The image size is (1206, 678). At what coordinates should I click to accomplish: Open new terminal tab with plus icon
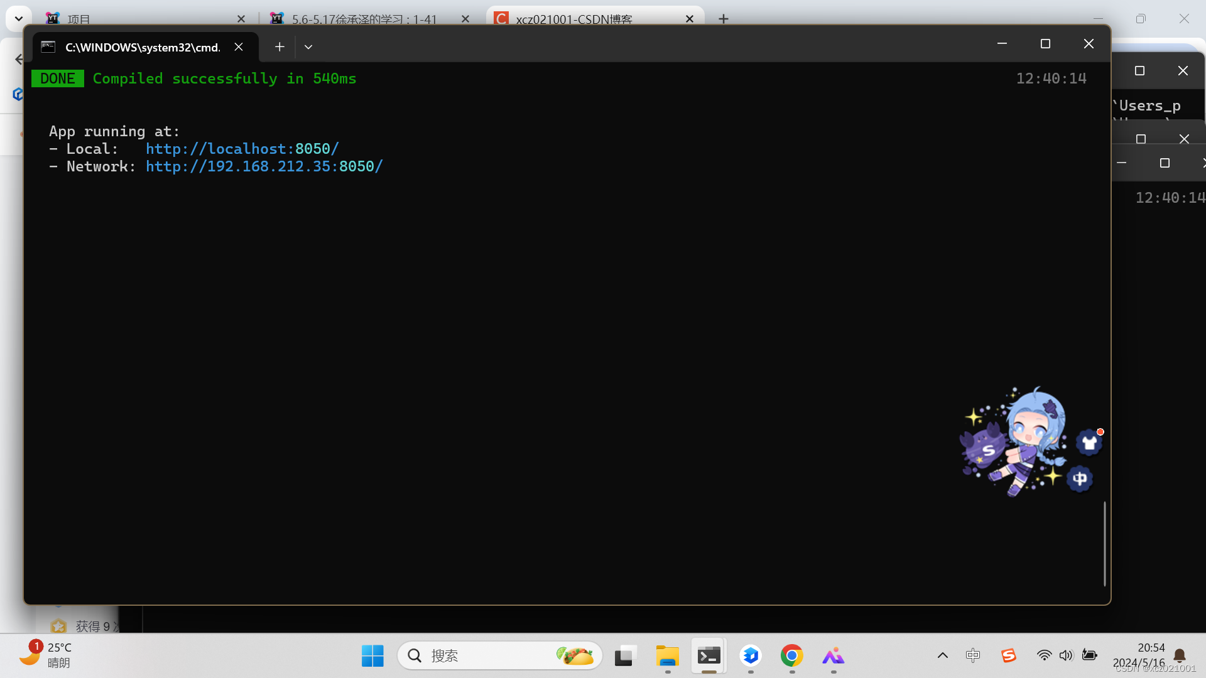(x=280, y=47)
